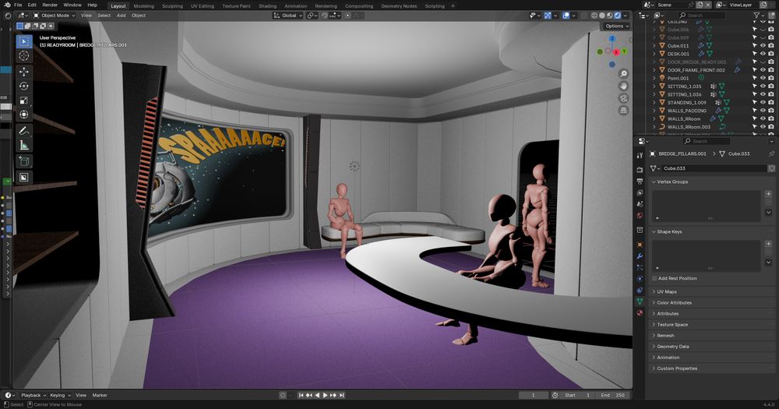Open the Render properties tab icon
The height and width of the screenshot is (409, 779).
click(640, 170)
